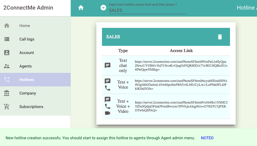This screenshot has width=257, height=146.
Task: Click the Company bank building icon
Action: [7, 93]
